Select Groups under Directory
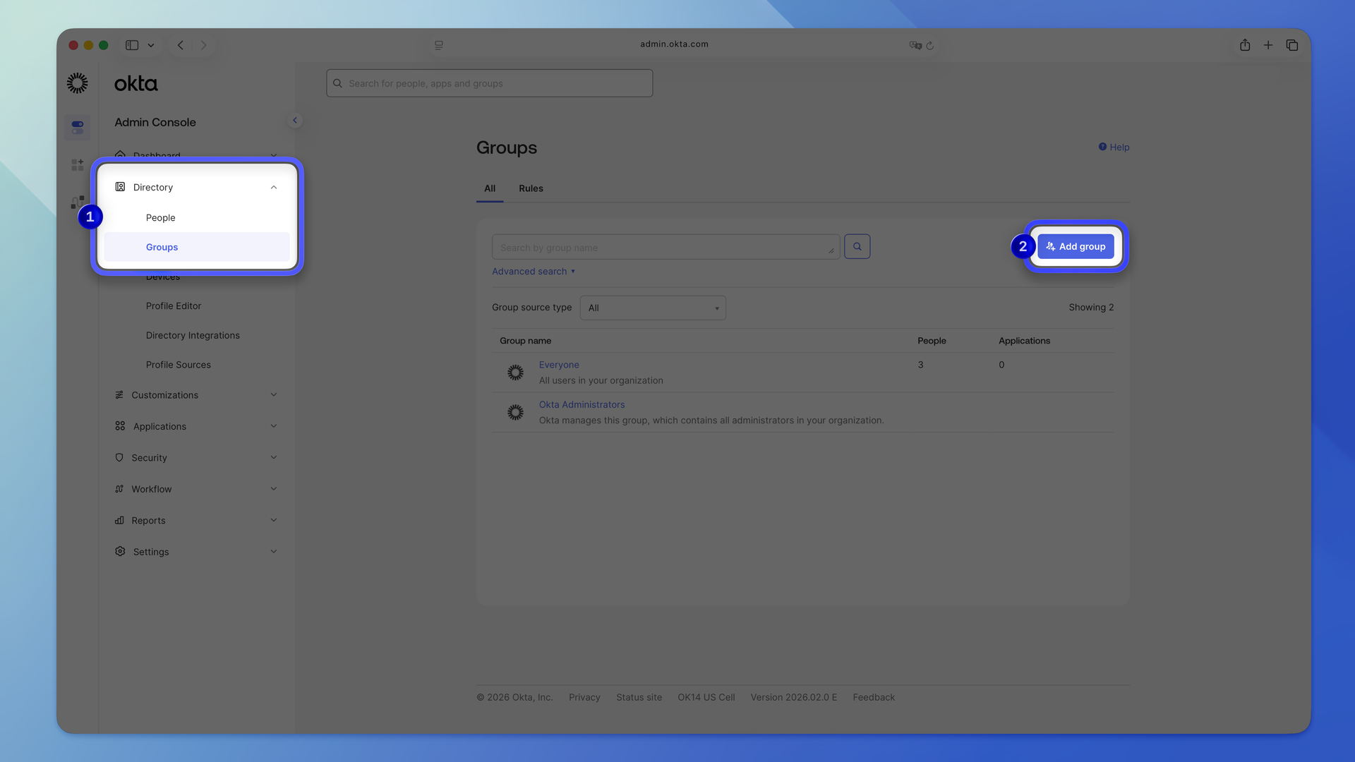Screen dimensions: 1355x762 [x=197, y=247]
